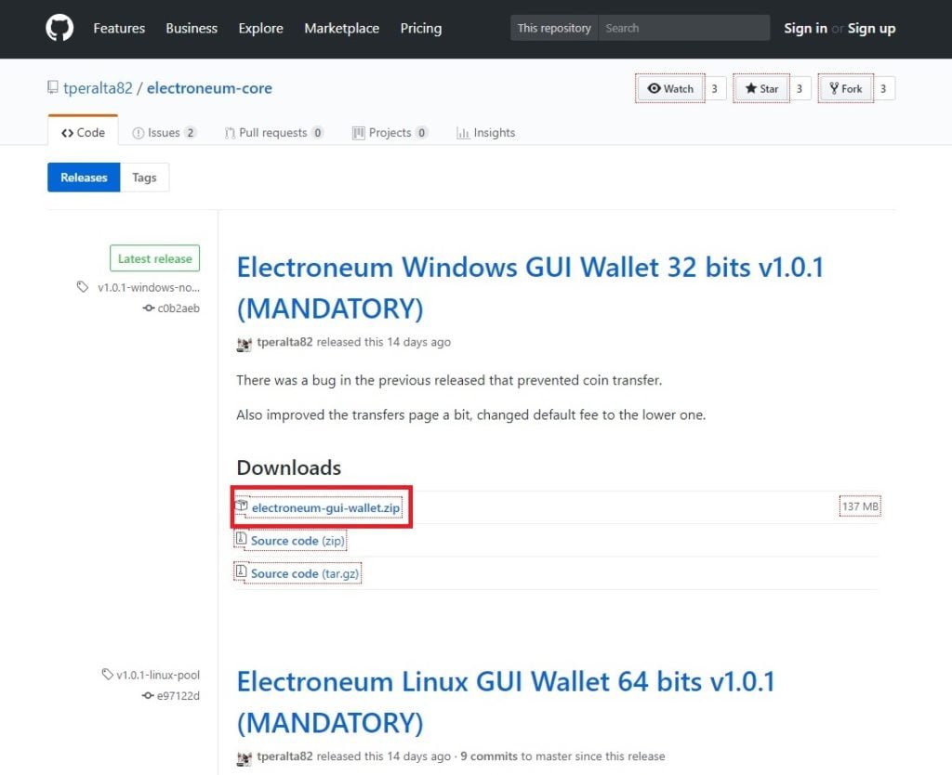Open the v1.0.1-linux-pool tag link
The width and height of the screenshot is (952, 775).
(x=158, y=675)
